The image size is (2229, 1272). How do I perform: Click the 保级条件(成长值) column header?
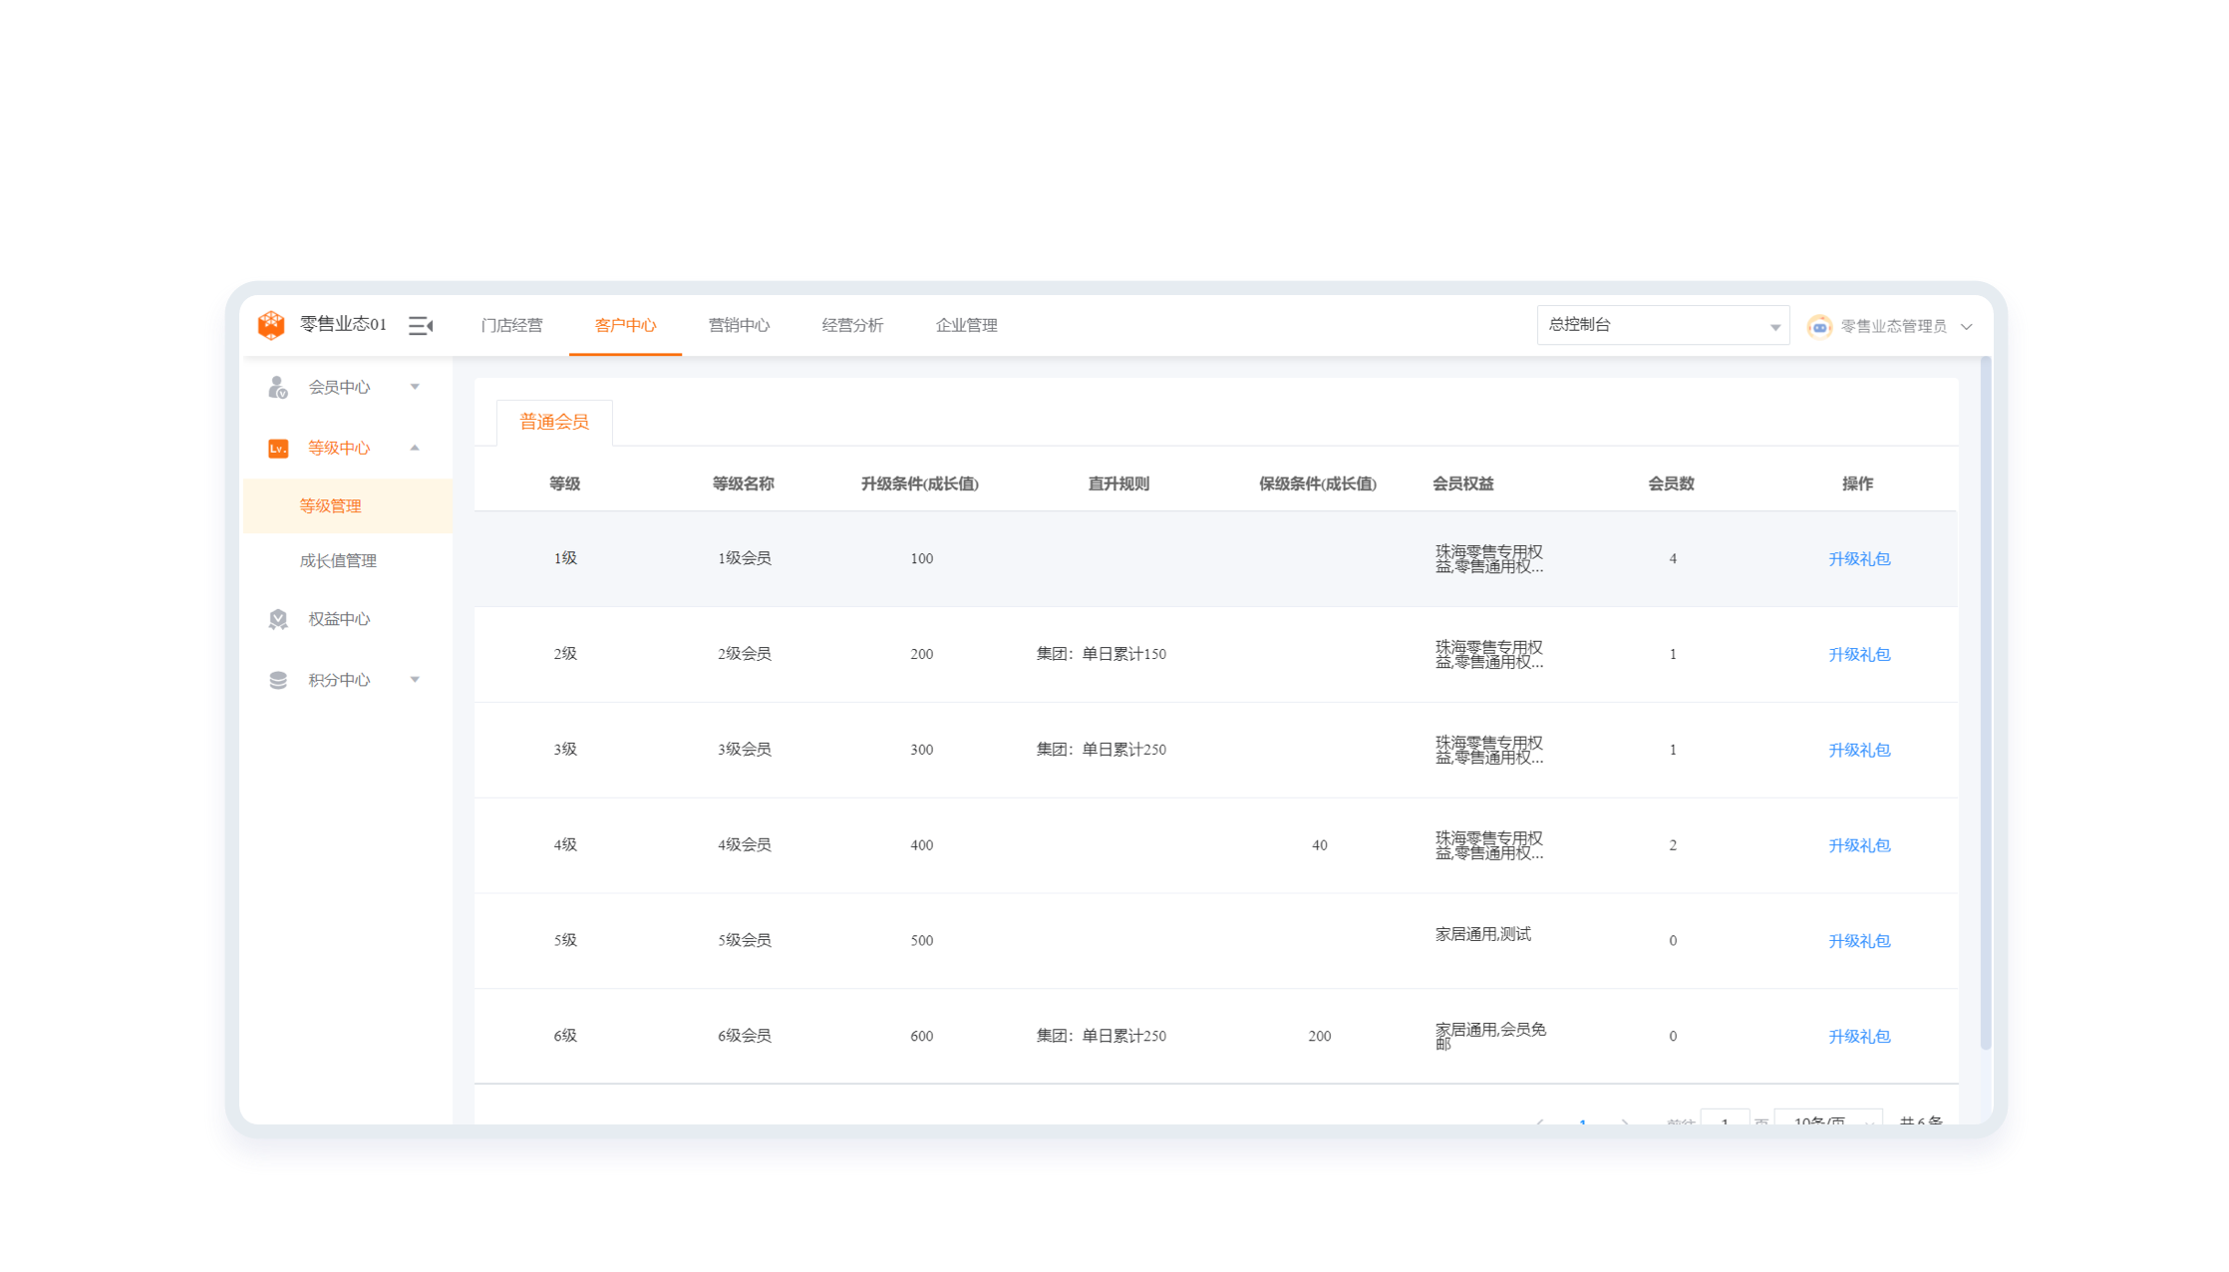point(1318,483)
